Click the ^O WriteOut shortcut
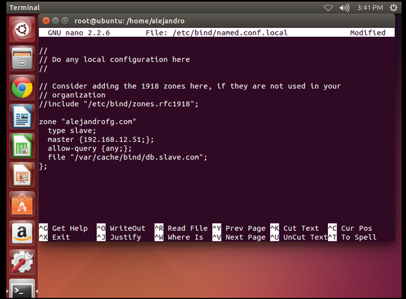Screen dimensions: 406x299 click(x=121, y=229)
